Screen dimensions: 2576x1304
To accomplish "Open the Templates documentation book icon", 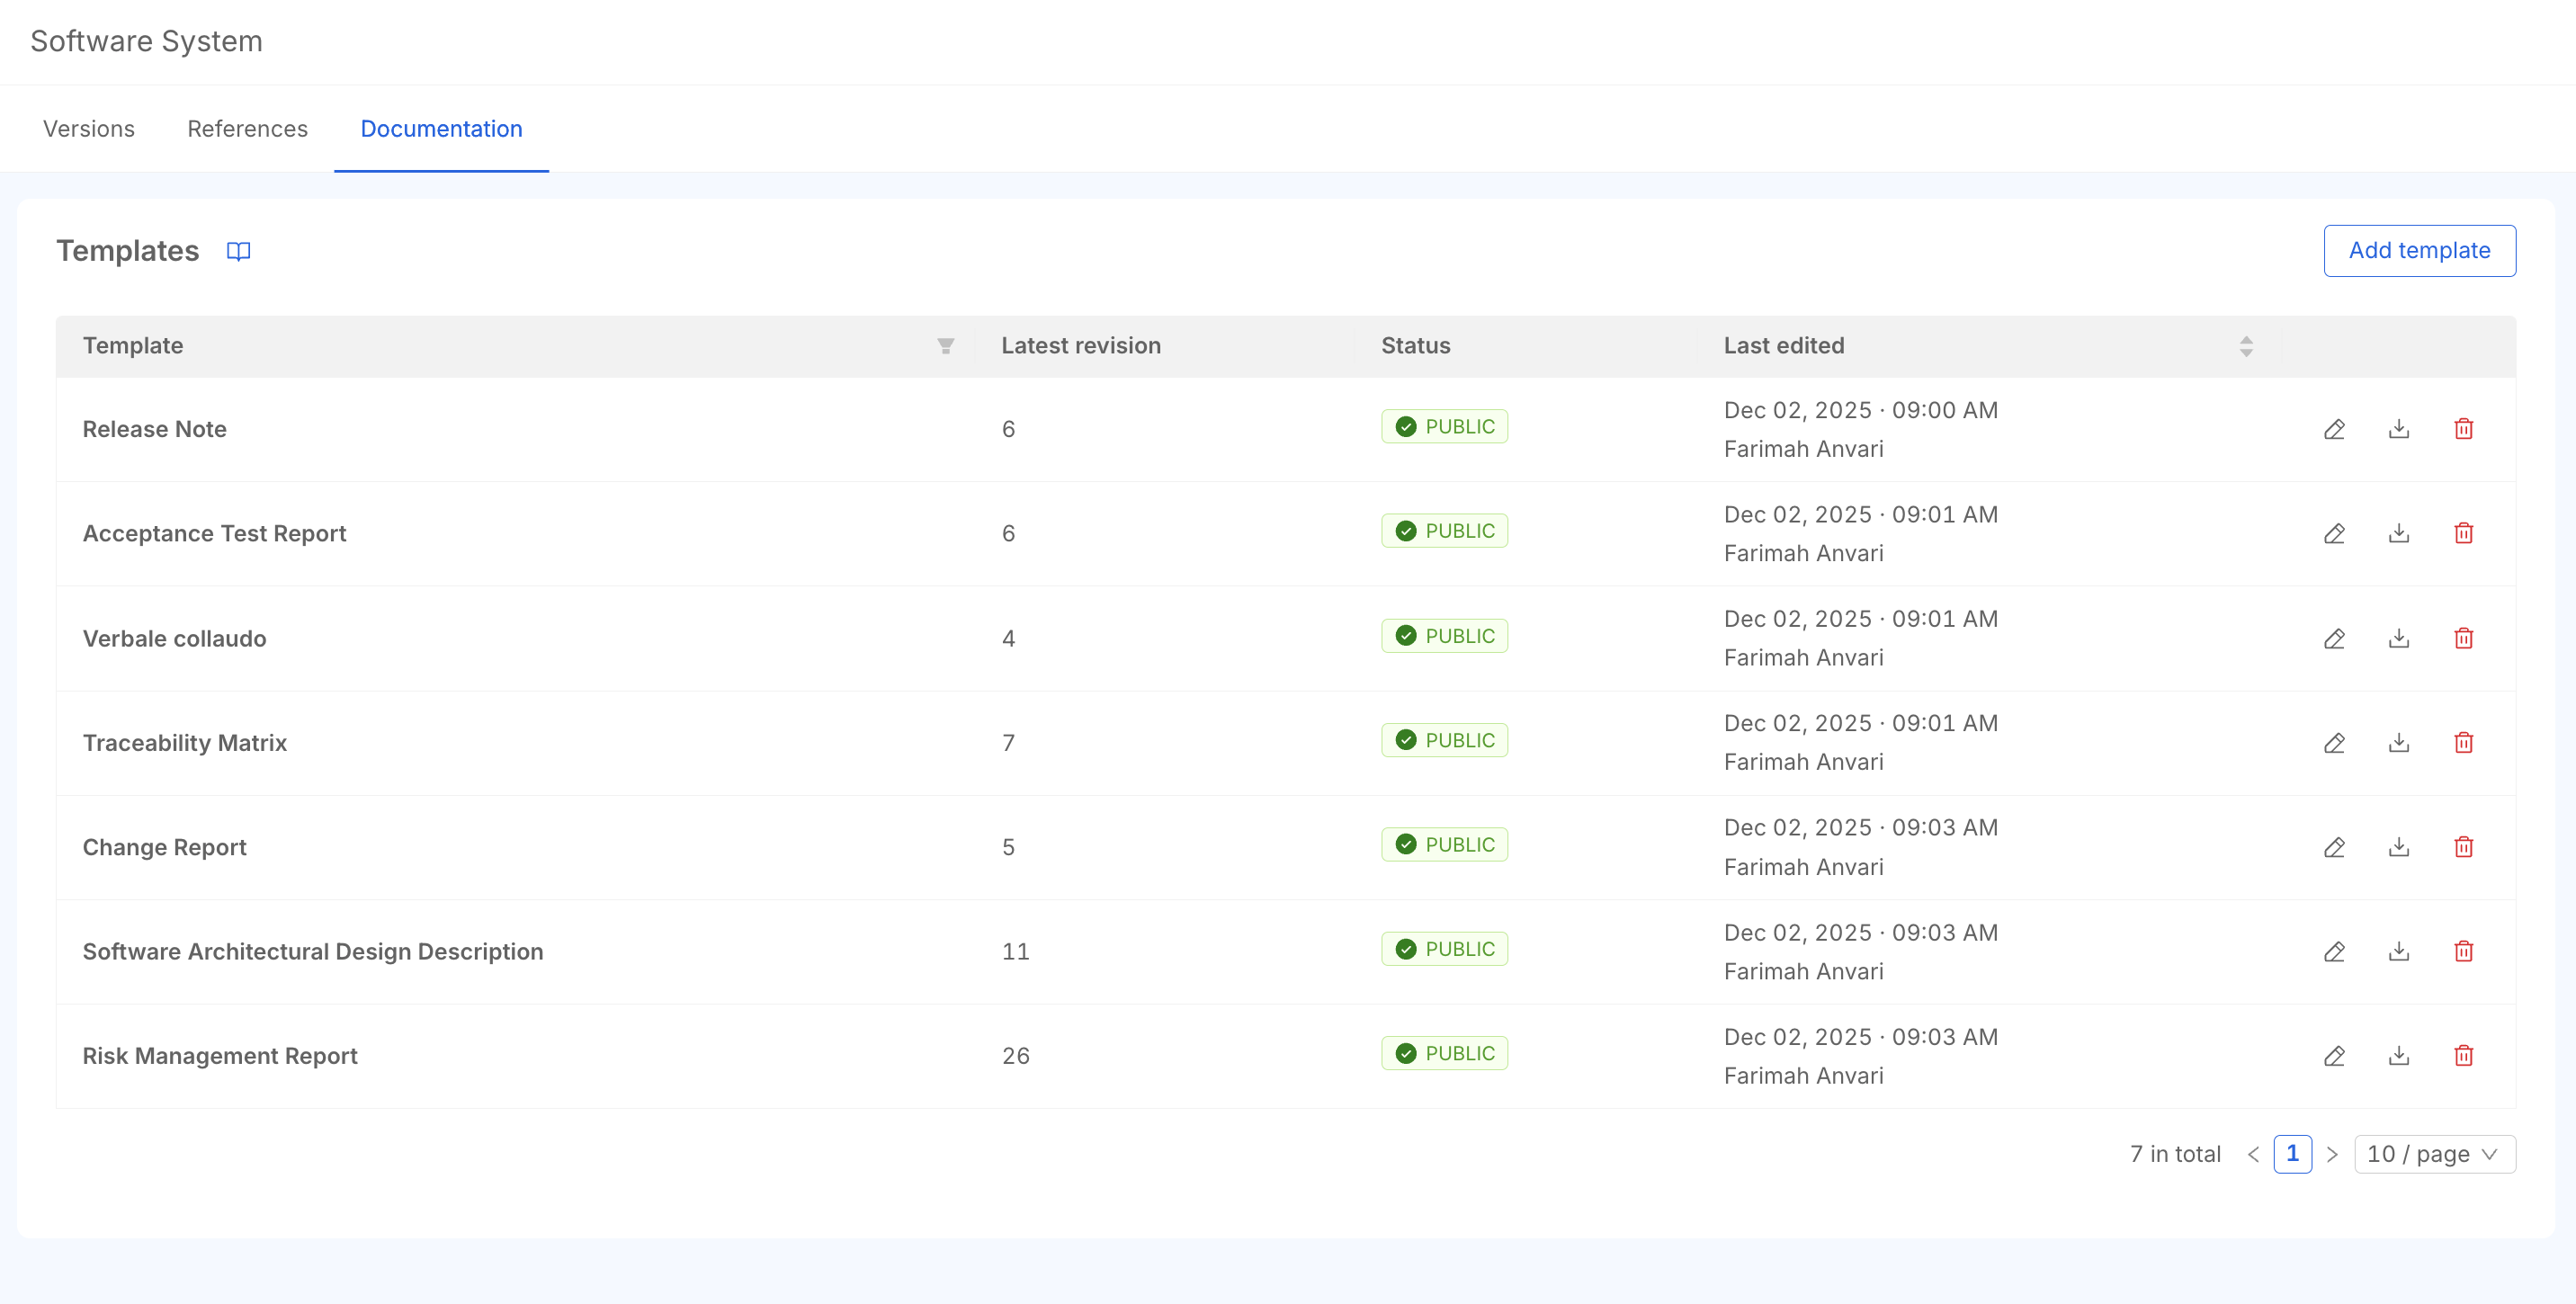I will [x=239, y=251].
